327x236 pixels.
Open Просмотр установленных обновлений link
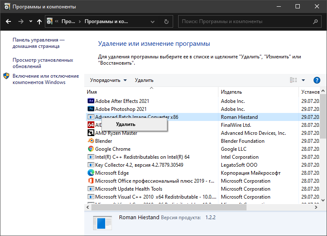click(43, 63)
